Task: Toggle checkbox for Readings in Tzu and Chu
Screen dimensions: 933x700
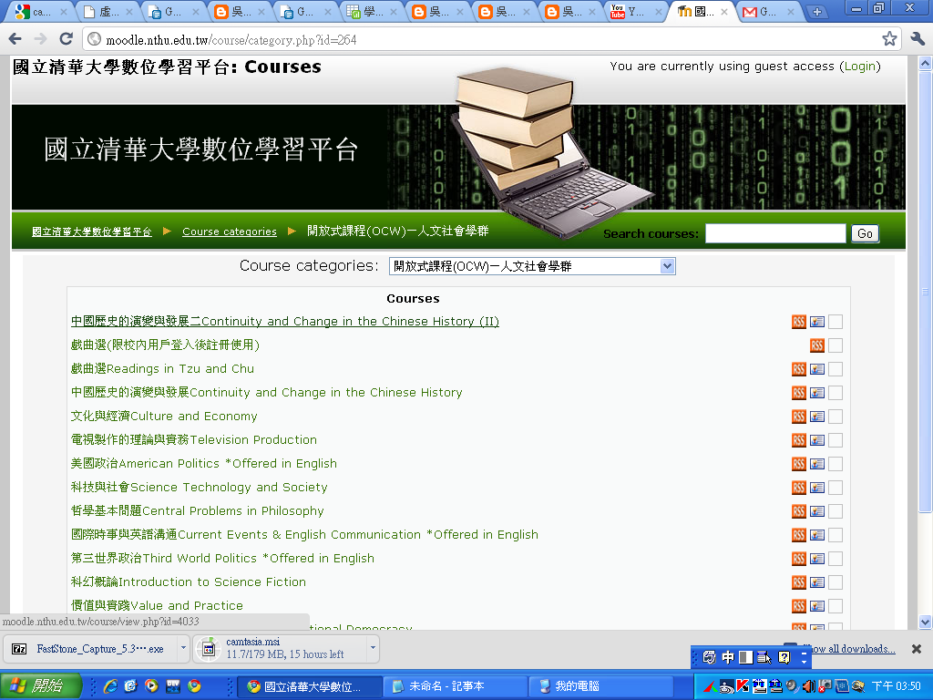Action: pyautogui.click(x=836, y=369)
